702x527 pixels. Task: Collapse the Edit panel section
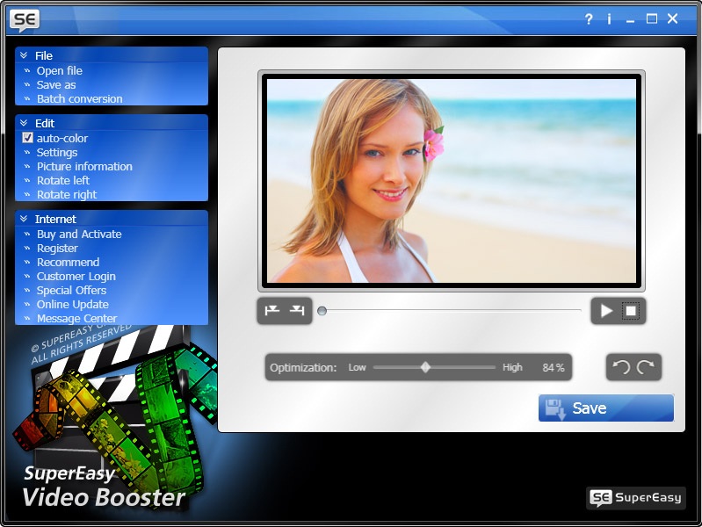coord(25,124)
